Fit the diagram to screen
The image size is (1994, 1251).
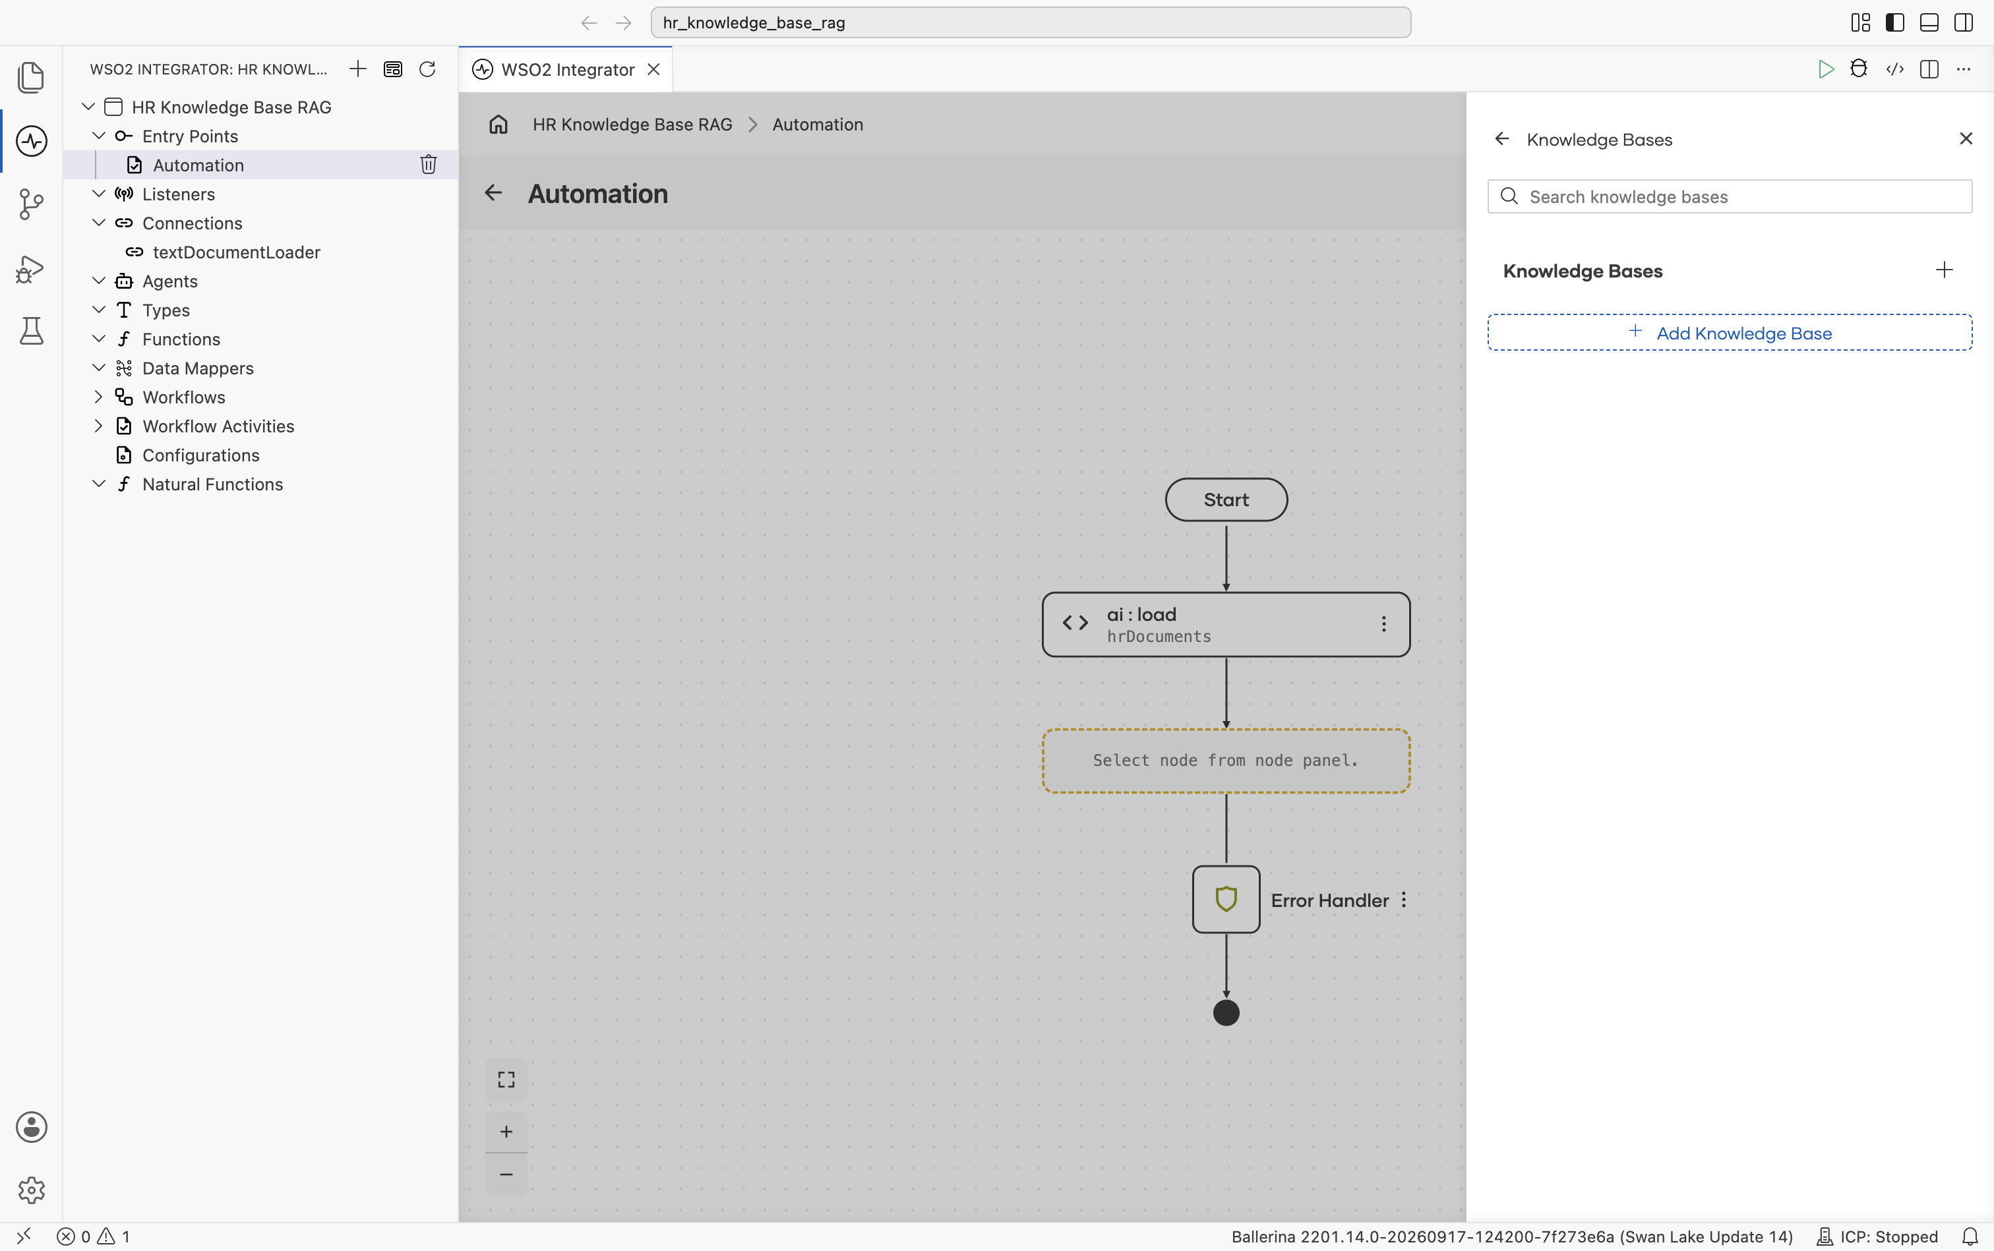coord(506,1080)
